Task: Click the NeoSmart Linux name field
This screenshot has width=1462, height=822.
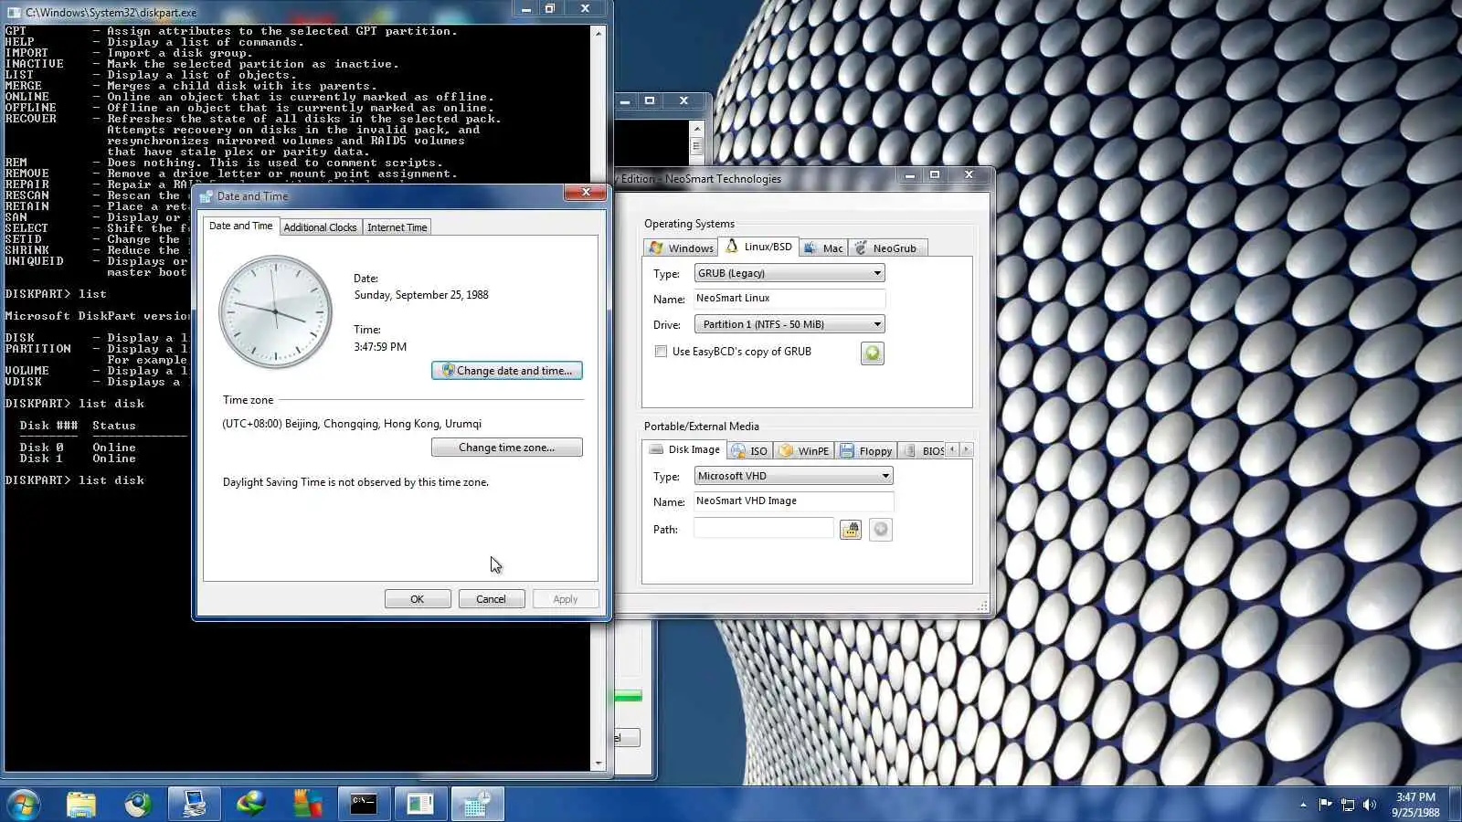Action: click(x=789, y=299)
